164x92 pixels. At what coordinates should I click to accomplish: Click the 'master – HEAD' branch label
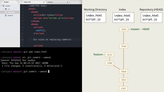pos(140,29)
